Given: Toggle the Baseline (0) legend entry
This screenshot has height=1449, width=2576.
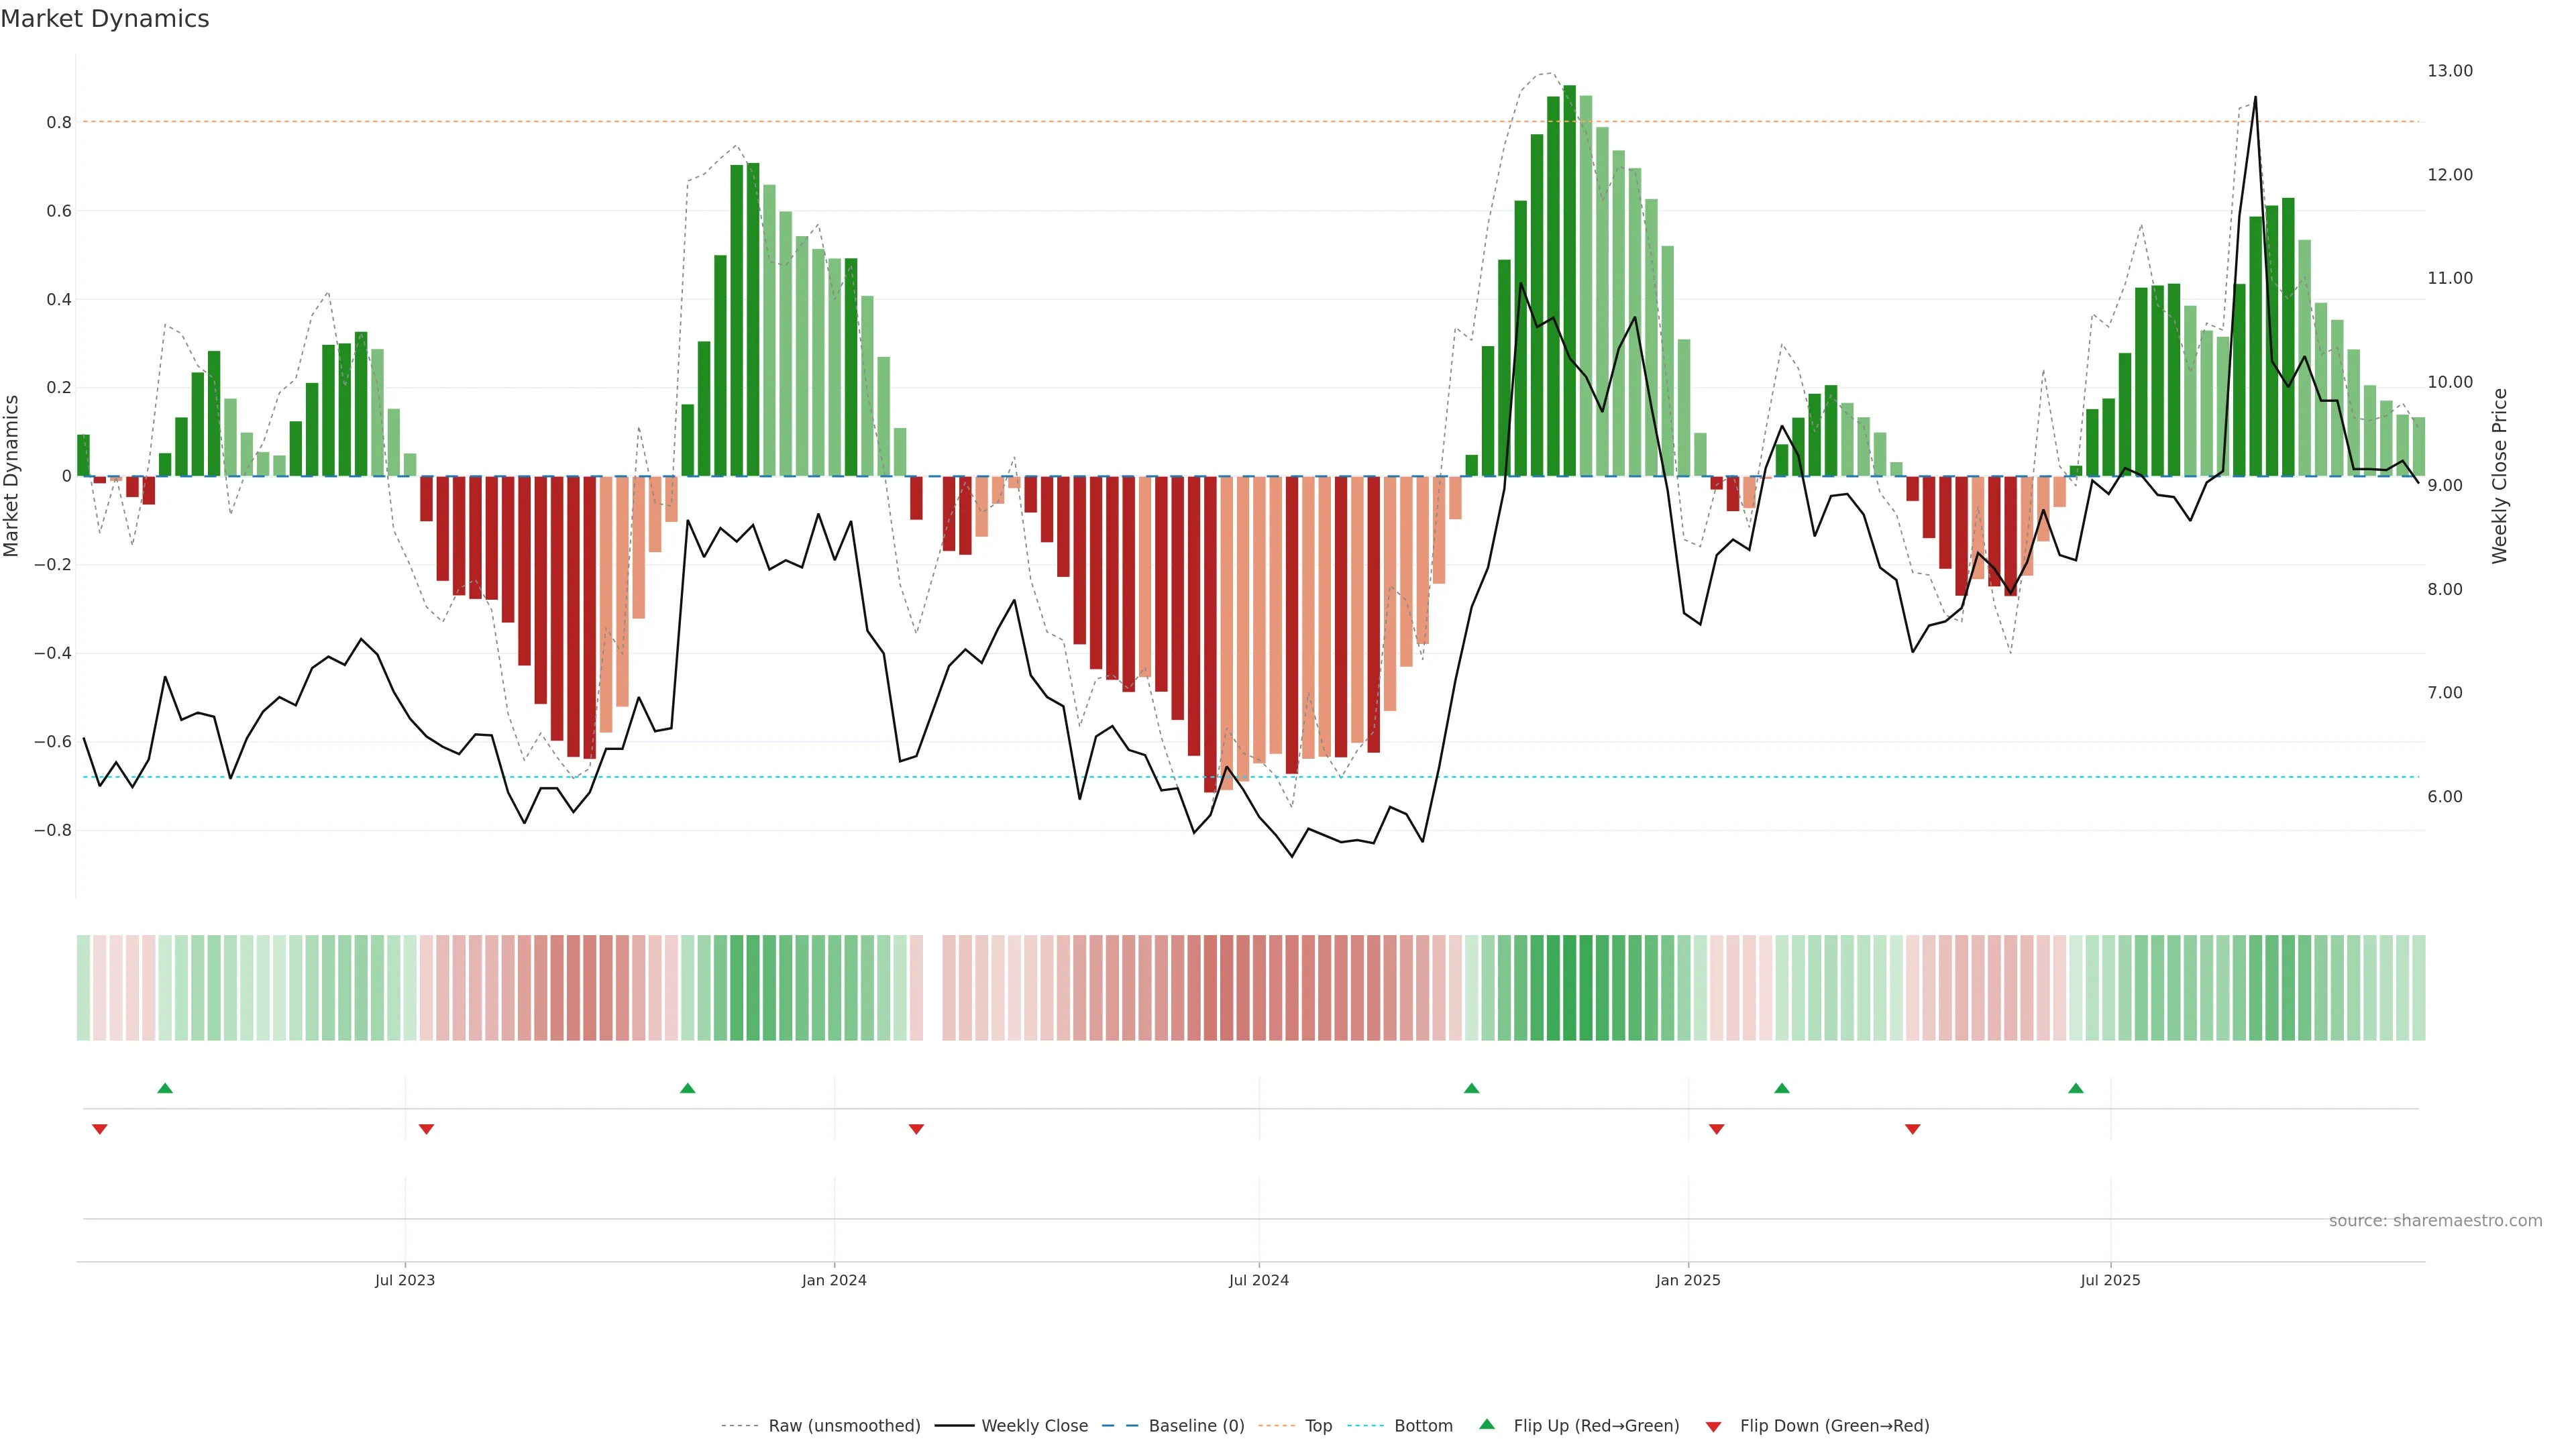Looking at the screenshot, I should (1196, 1426).
